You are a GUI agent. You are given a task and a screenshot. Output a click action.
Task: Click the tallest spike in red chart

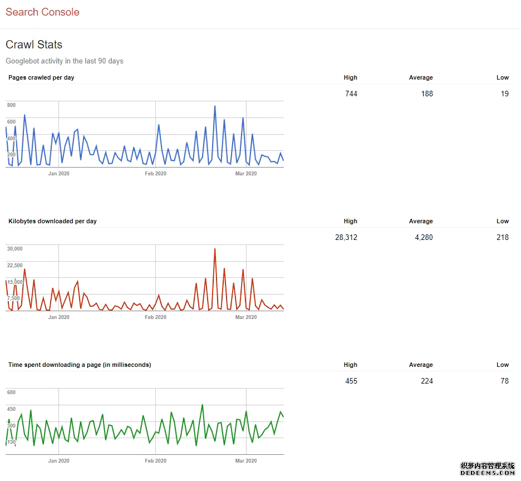(215, 250)
